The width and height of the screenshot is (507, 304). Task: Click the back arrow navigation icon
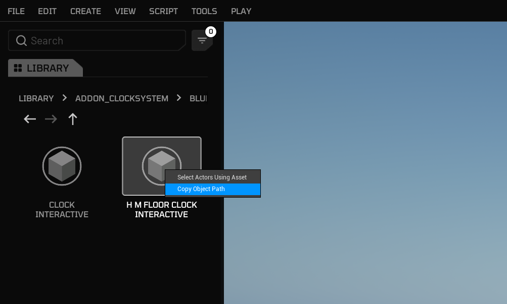[30, 119]
